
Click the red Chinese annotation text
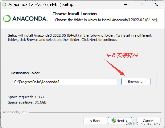point(122,55)
